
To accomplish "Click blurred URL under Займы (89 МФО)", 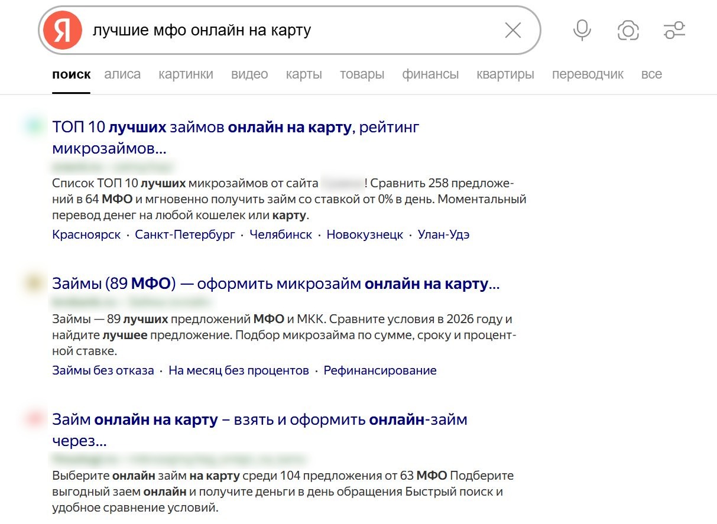I will tap(131, 302).
